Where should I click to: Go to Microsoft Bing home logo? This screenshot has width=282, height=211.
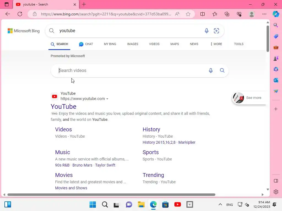point(24,31)
